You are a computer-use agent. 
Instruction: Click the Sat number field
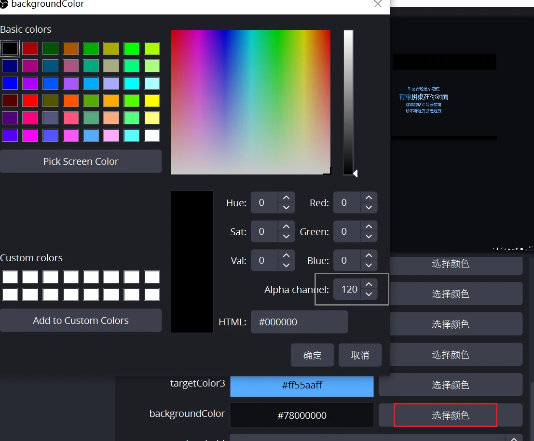265,231
